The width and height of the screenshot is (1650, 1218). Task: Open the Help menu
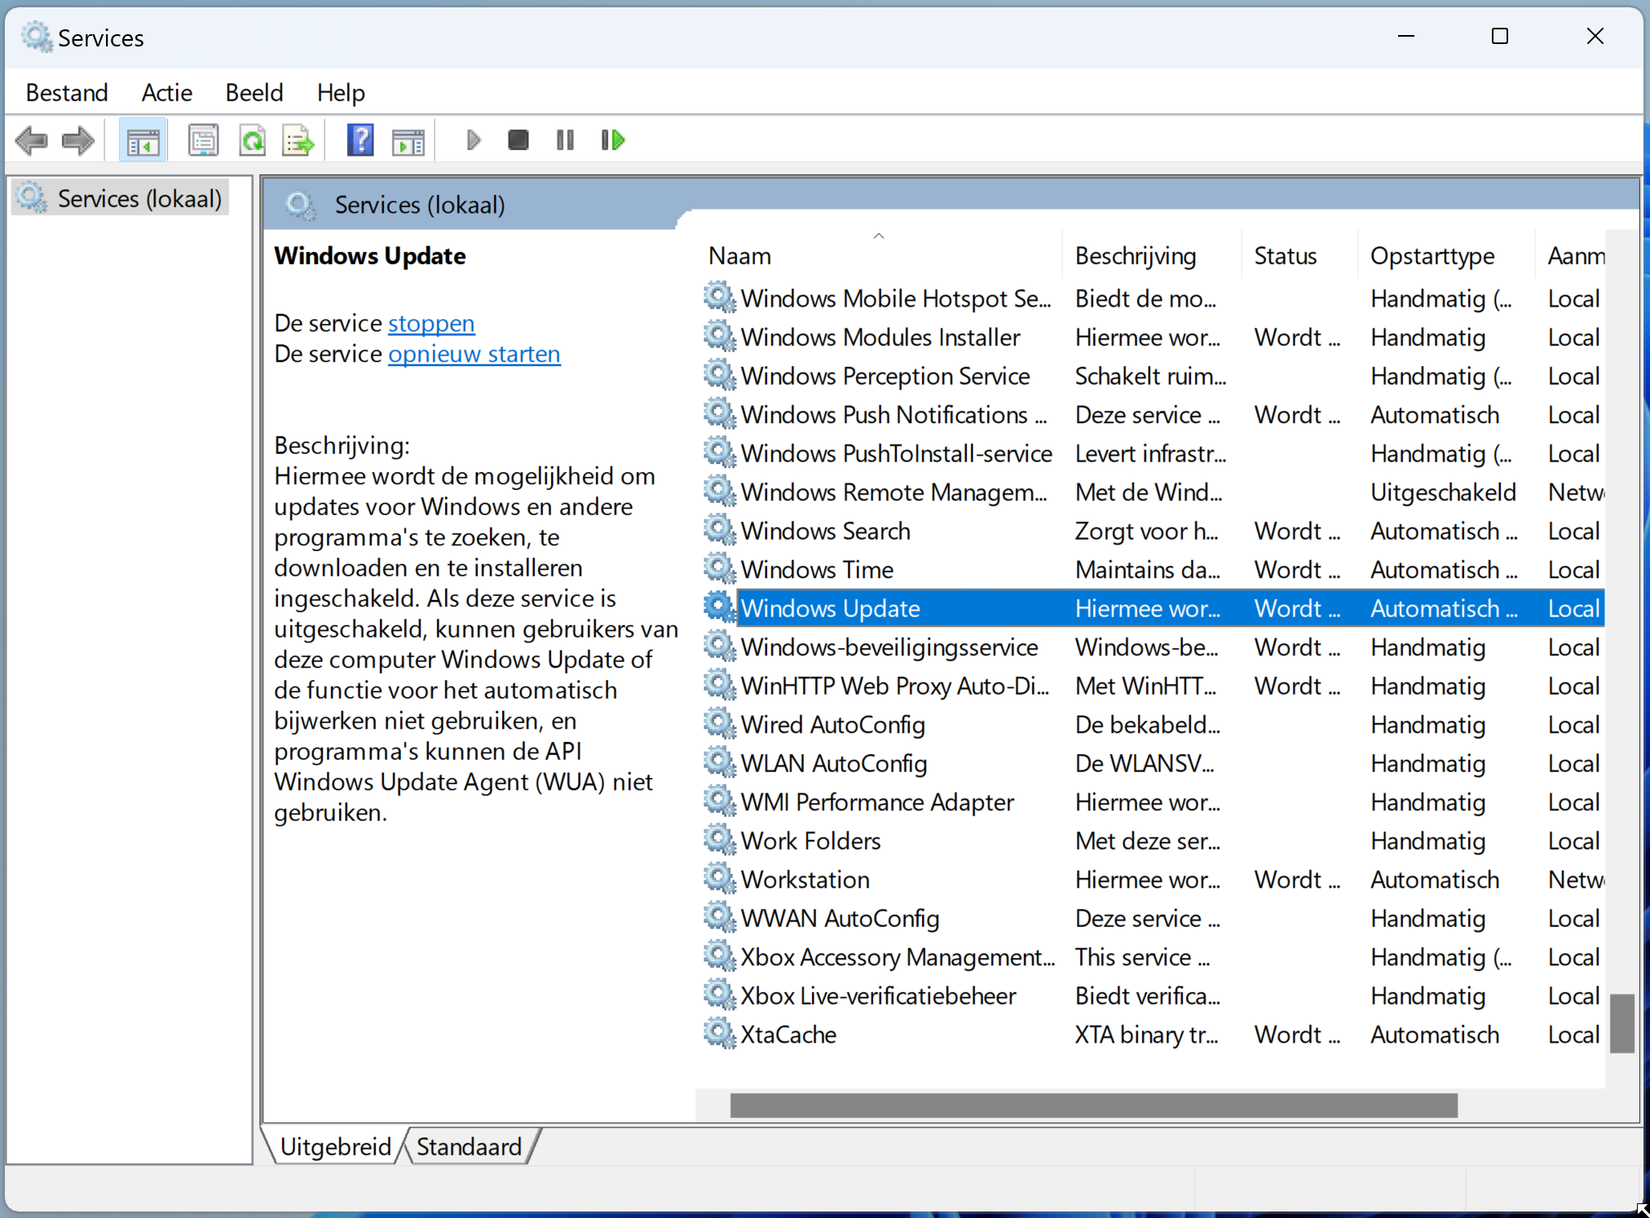pos(341,92)
